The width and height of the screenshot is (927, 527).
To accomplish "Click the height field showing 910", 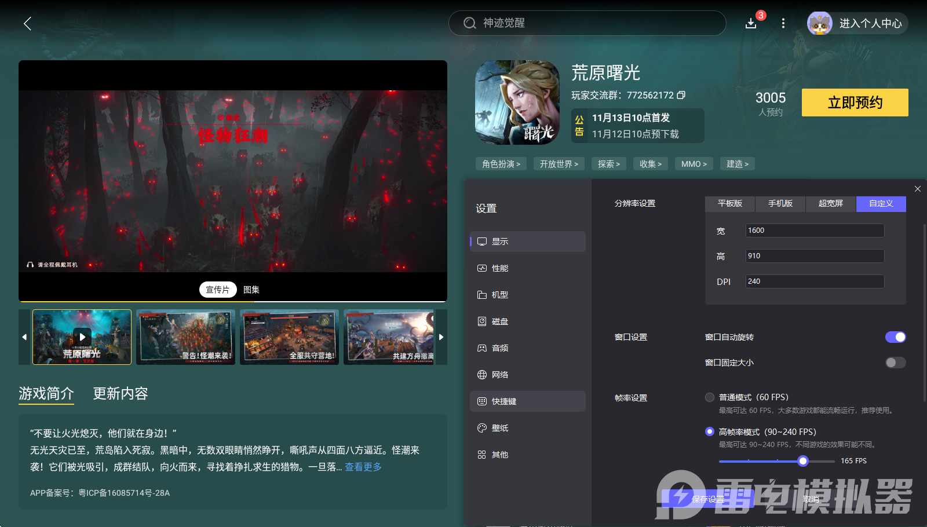I will point(815,256).
